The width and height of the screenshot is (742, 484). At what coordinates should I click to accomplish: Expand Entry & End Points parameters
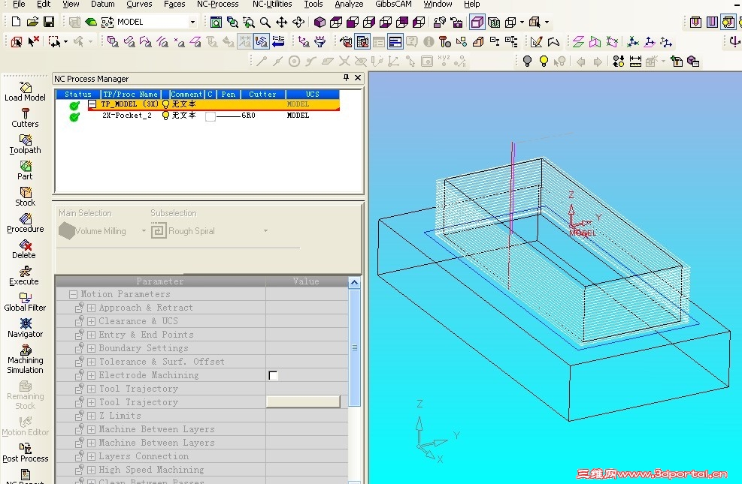click(x=91, y=335)
